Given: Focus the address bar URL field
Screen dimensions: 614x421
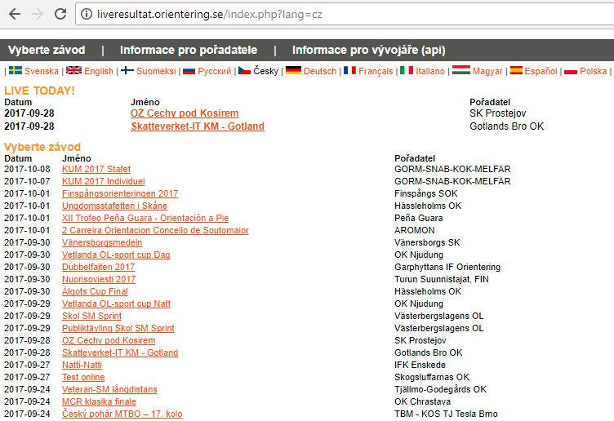Looking at the screenshot, I should click(345, 15).
